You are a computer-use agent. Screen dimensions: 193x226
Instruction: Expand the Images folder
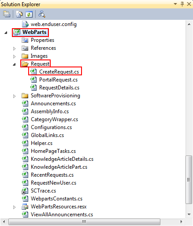(x=14, y=56)
